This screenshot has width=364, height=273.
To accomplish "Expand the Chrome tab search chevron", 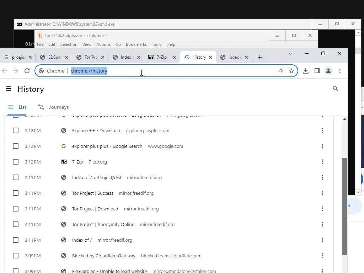I will [x=290, y=53].
